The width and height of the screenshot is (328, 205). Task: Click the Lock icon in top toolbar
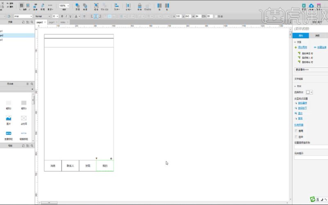tap(139, 7)
